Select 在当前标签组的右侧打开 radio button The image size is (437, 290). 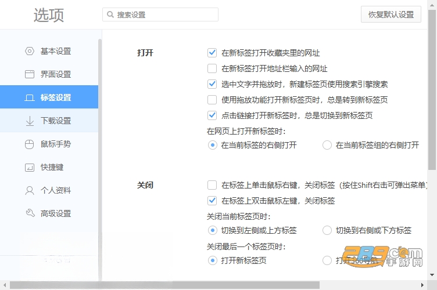(327, 145)
